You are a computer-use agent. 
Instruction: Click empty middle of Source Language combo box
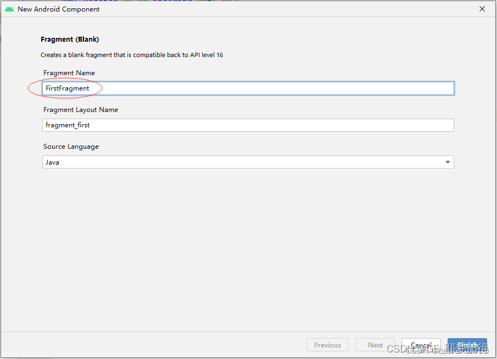247,162
